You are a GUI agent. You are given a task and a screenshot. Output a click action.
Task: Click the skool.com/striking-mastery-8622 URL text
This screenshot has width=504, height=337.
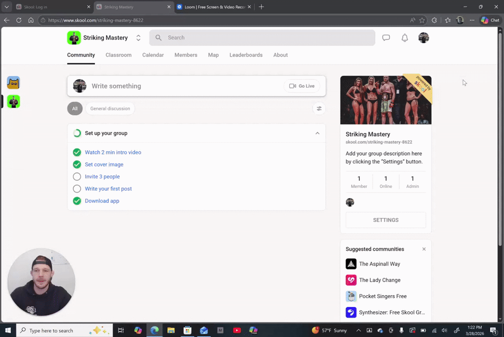[378, 142]
